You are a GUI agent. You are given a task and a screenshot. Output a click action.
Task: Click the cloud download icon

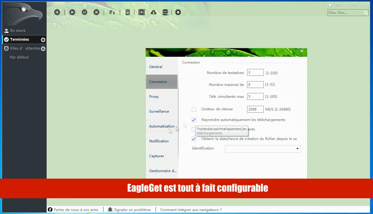(154, 12)
